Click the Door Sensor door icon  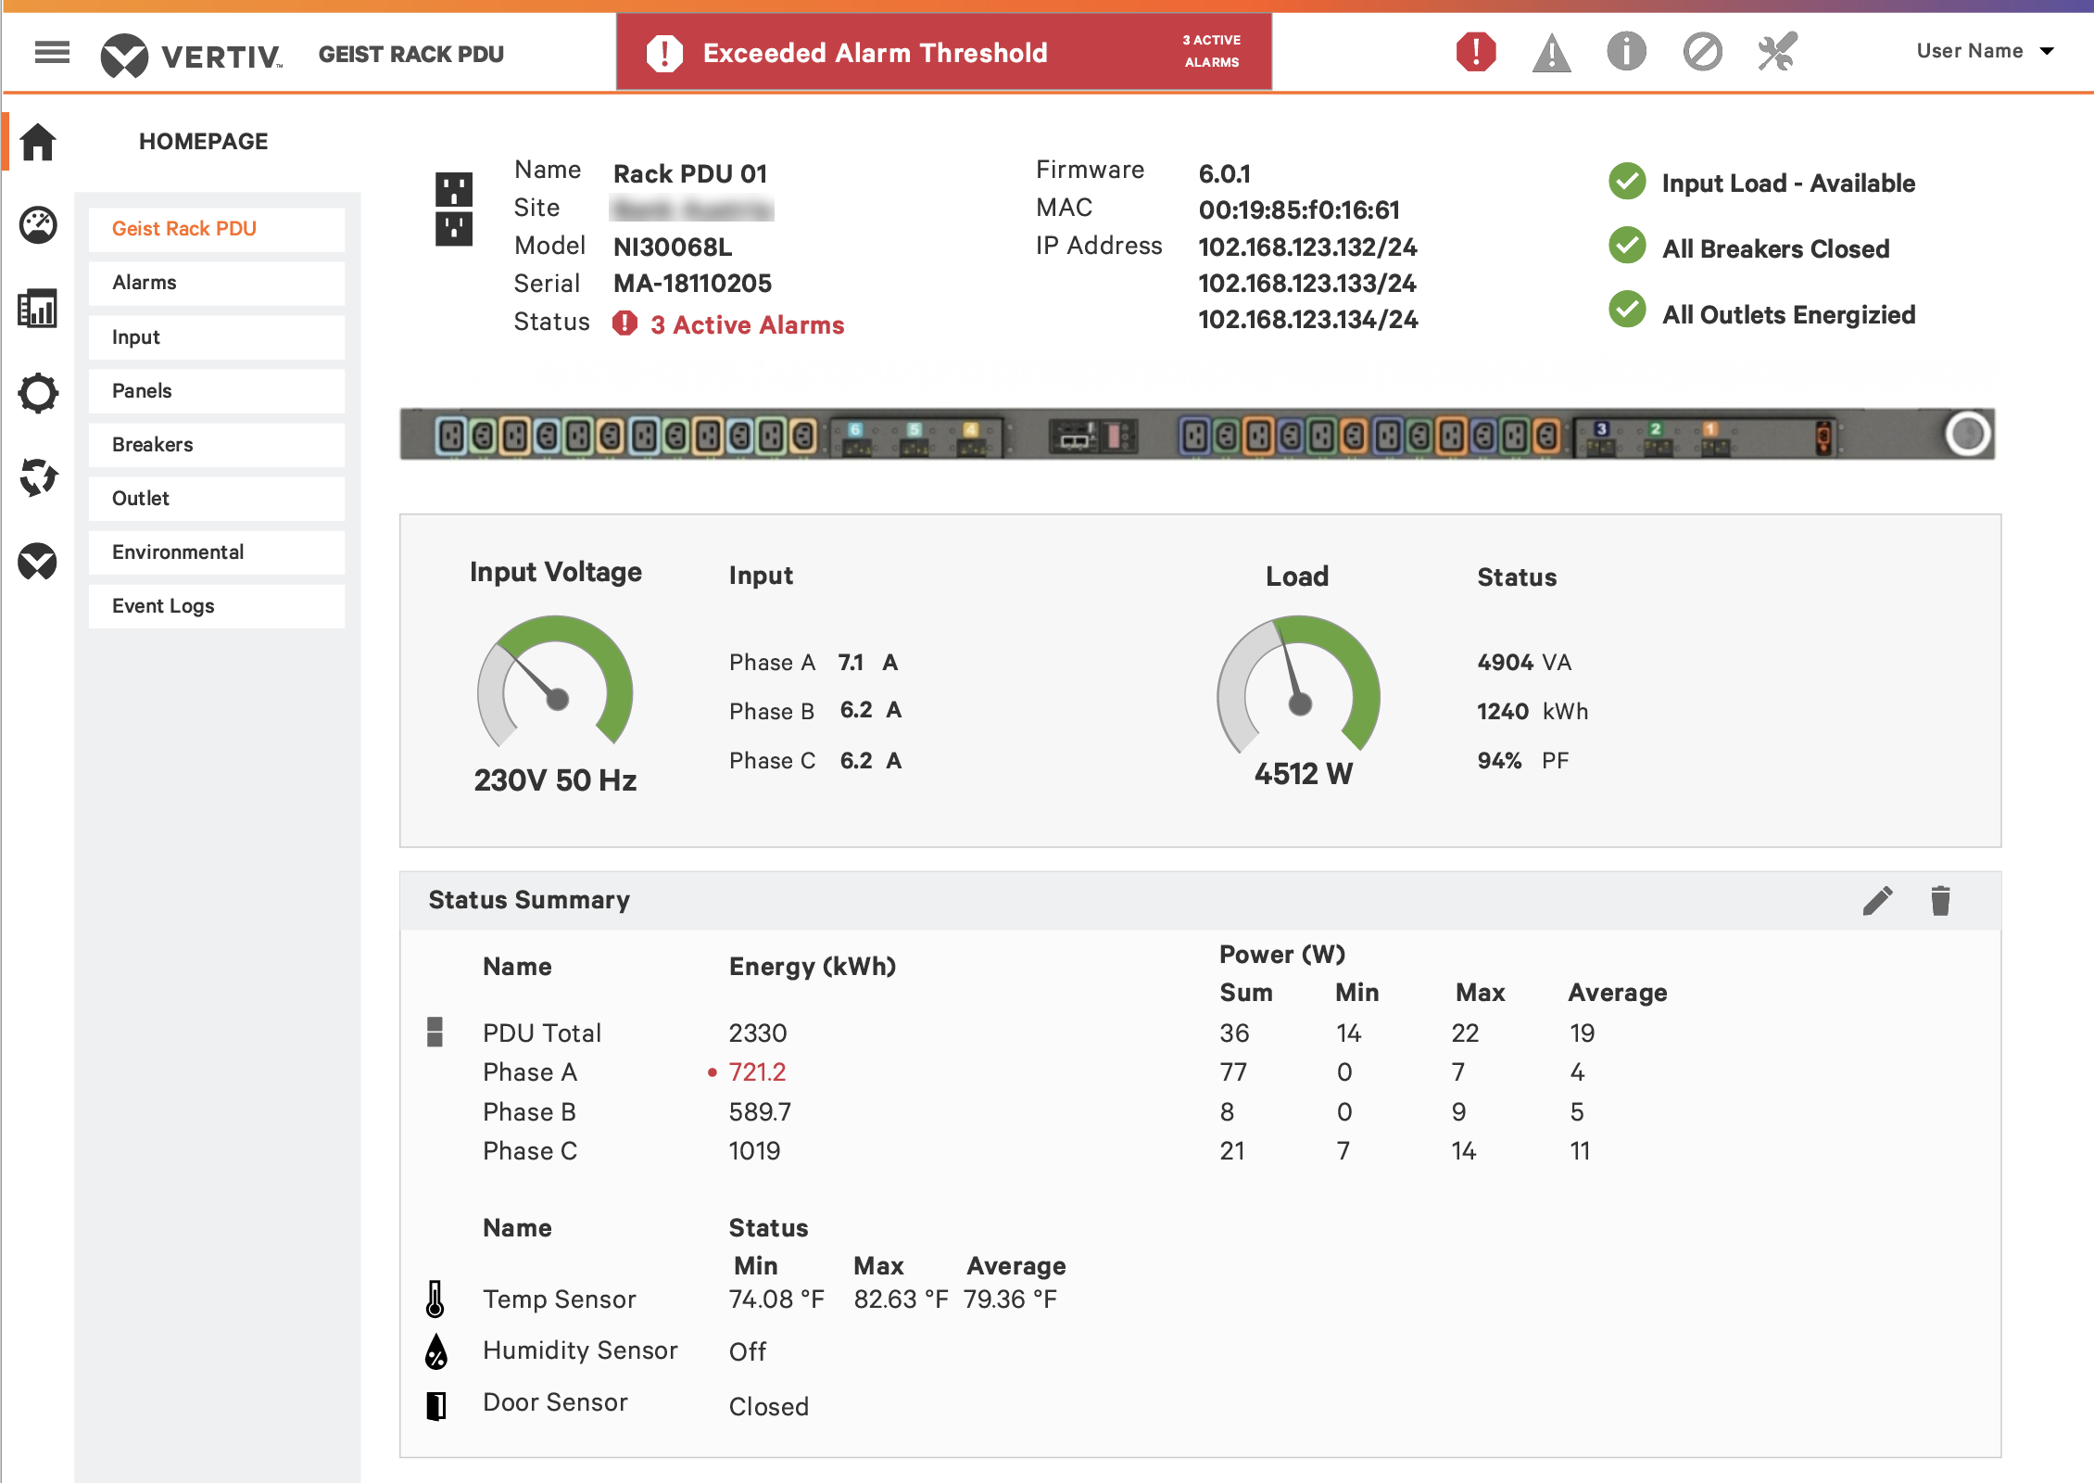tap(435, 1406)
